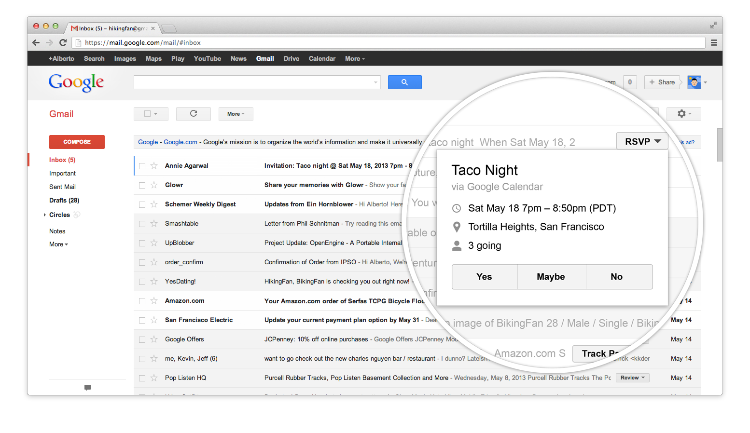Image resolution: width=750 pixels, height=433 pixels.
Task: Select the Amazon.com email checkbox
Action: pos(142,301)
